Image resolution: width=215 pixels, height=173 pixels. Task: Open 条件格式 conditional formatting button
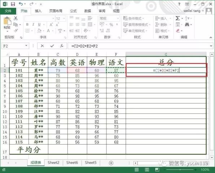(x=133, y=18)
